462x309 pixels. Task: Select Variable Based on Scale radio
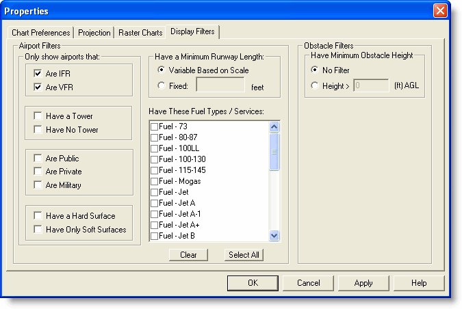[161, 70]
